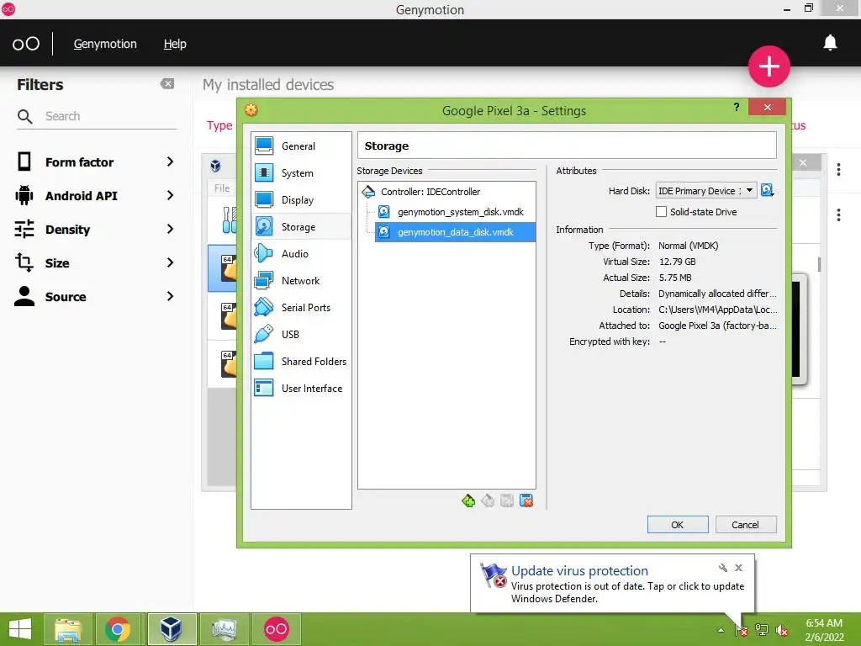Click the remove storage attachment icon

tap(526, 500)
